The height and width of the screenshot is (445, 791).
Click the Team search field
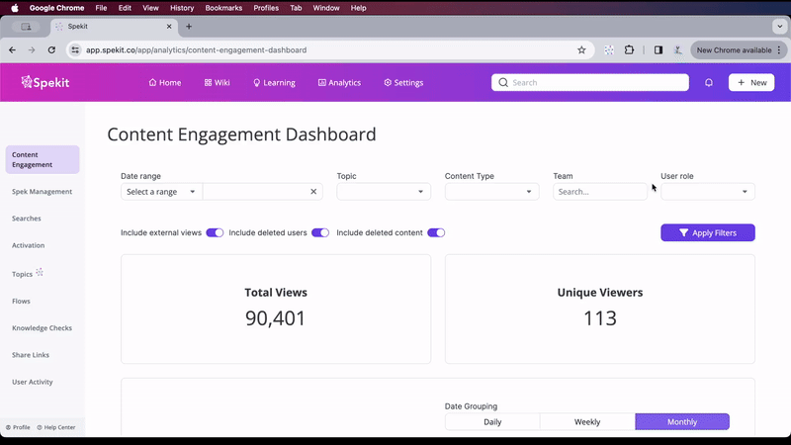[x=600, y=192]
